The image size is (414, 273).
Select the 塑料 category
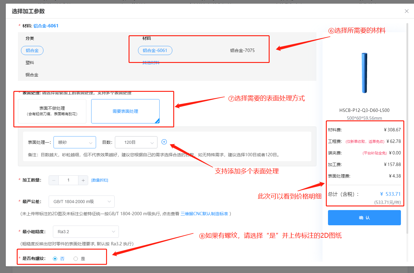(x=30, y=63)
